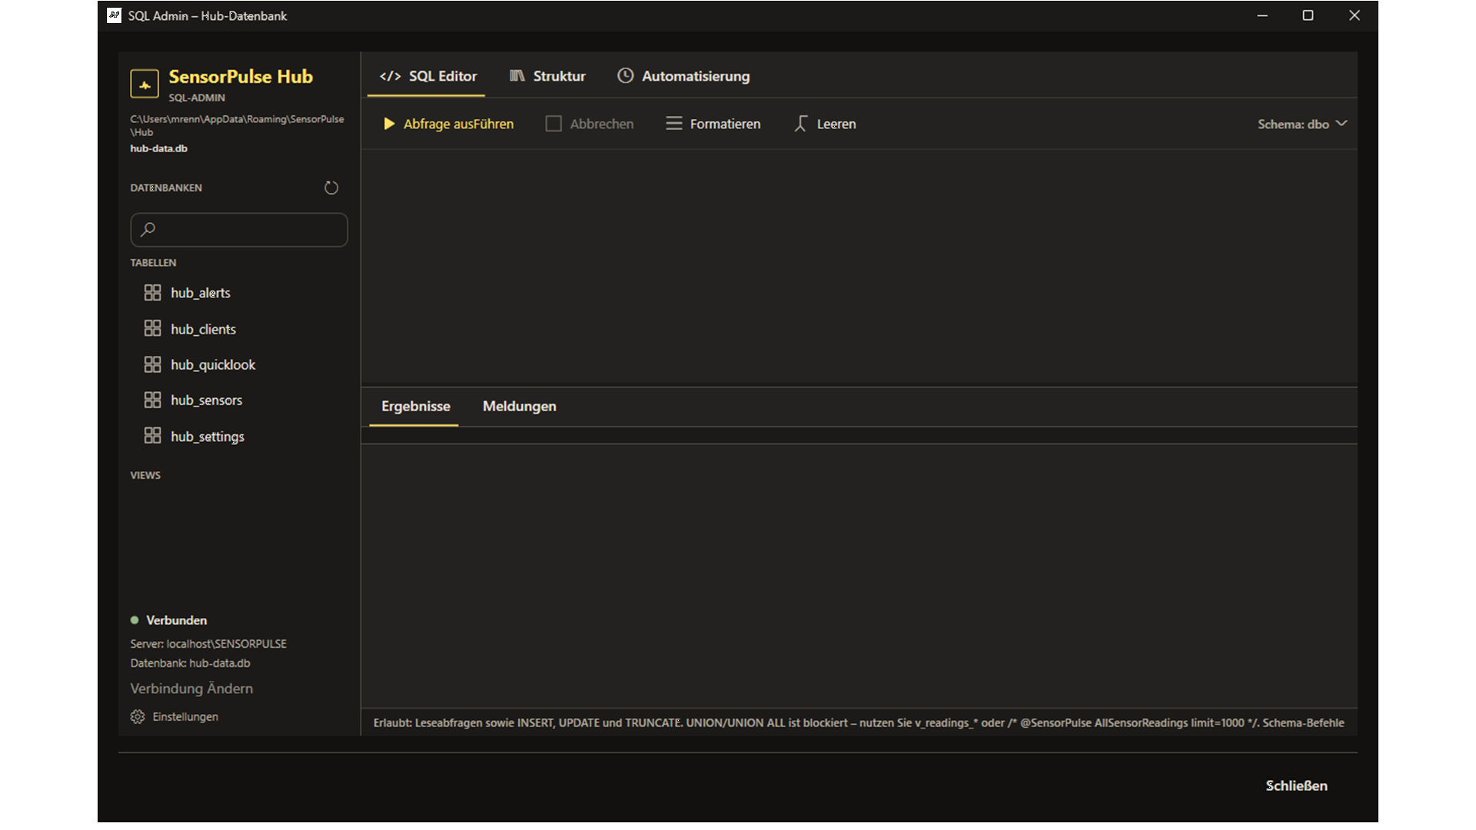1476x830 pixels.
Task: Click the hub-data.db file name
Action: [x=159, y=148]
